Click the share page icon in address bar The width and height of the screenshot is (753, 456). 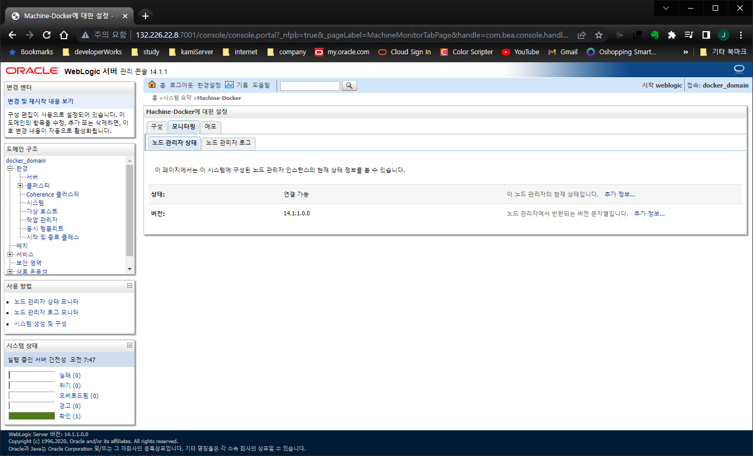point(582,35)
